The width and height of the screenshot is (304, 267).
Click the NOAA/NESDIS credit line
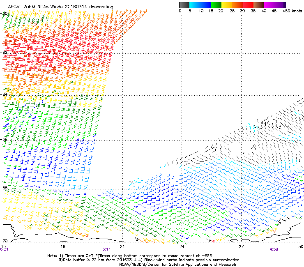pyautogui.click(x=177, y=265)
